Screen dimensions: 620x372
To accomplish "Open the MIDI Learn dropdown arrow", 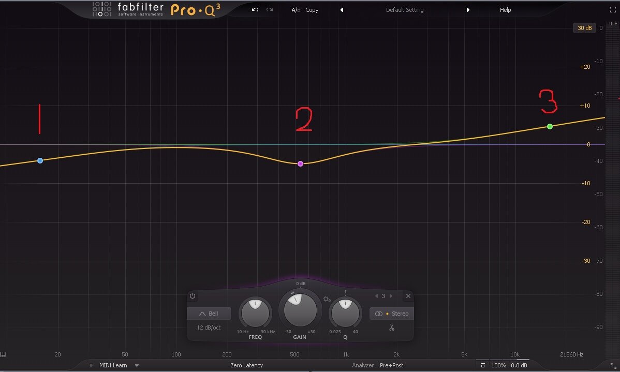I will (137, 366).
